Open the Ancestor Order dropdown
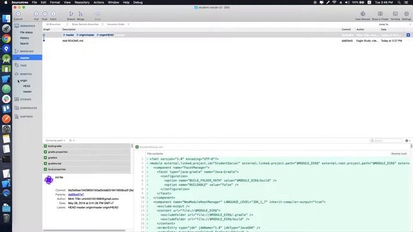Viewport: 413px width, 232px height. 117,24
